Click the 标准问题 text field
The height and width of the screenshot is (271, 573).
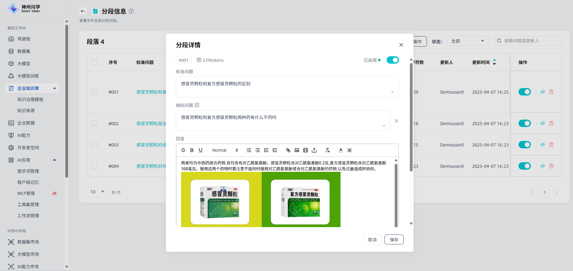point(287,87)
